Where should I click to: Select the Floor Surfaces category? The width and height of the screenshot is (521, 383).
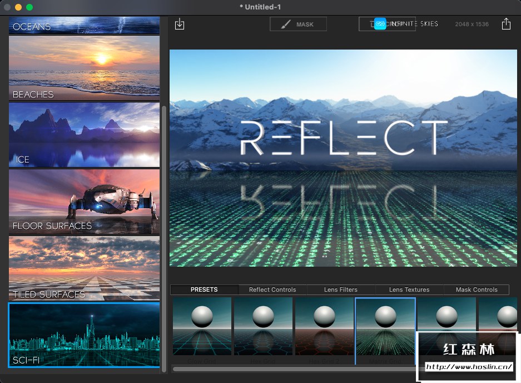(84, 202)
